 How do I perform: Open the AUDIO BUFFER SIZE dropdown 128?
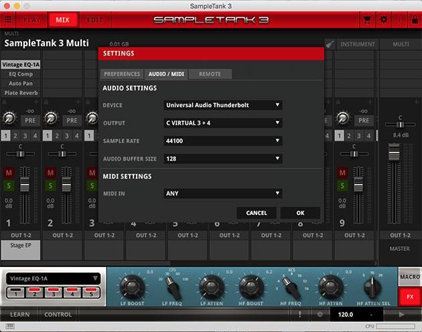click(x=223, y=159)
